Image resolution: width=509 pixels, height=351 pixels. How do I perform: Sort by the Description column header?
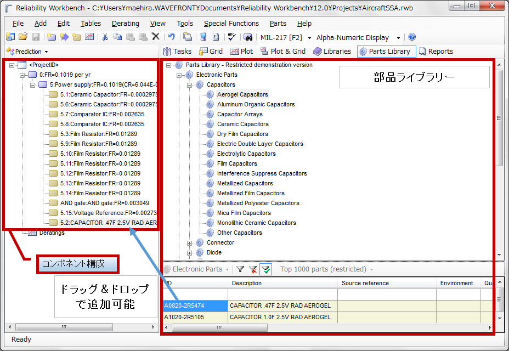tap(282, 283)
